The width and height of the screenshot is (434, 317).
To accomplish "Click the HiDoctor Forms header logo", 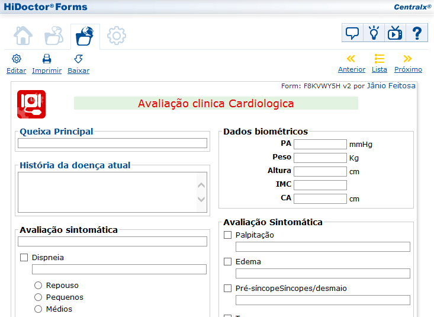I will click(x=46, y=7).
